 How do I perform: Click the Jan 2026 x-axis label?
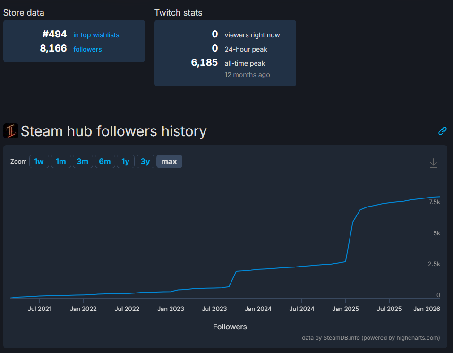(427, 309)
